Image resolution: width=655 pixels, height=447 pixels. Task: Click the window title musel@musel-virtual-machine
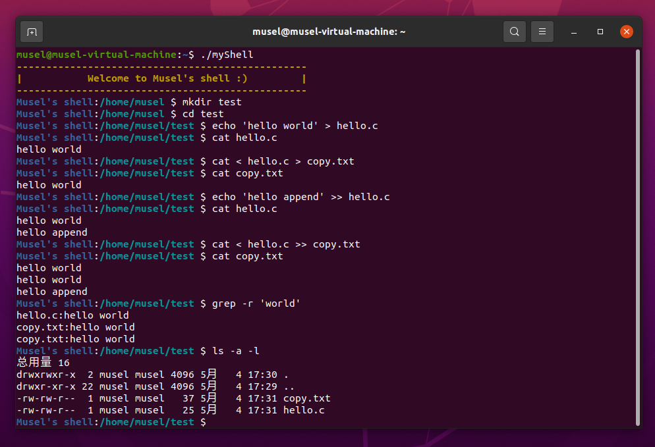click(x=329, y=32)
